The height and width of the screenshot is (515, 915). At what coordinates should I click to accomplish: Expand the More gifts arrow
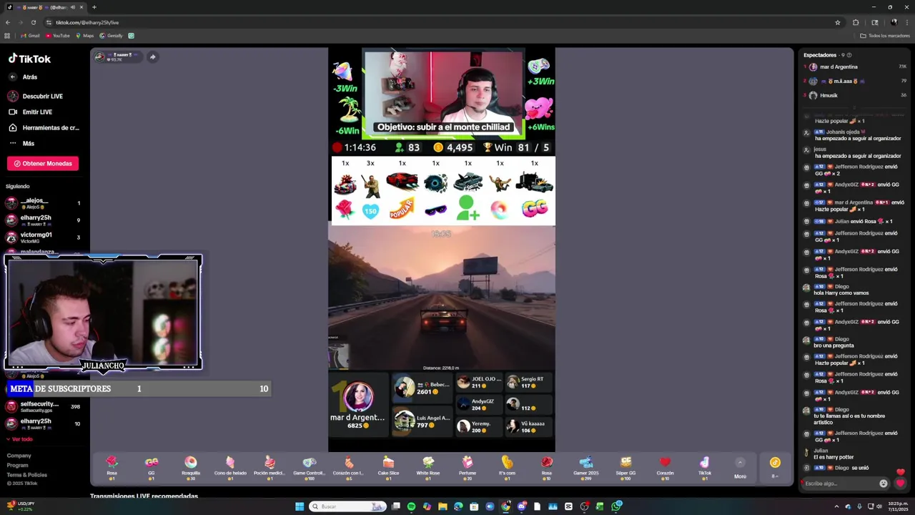(x=740, y=463)
